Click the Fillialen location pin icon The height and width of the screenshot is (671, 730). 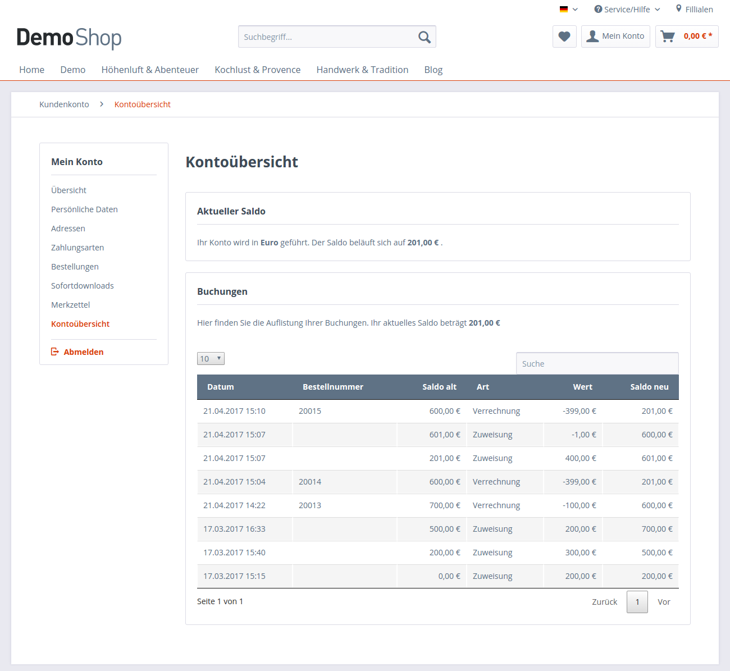tap(679, 9)
